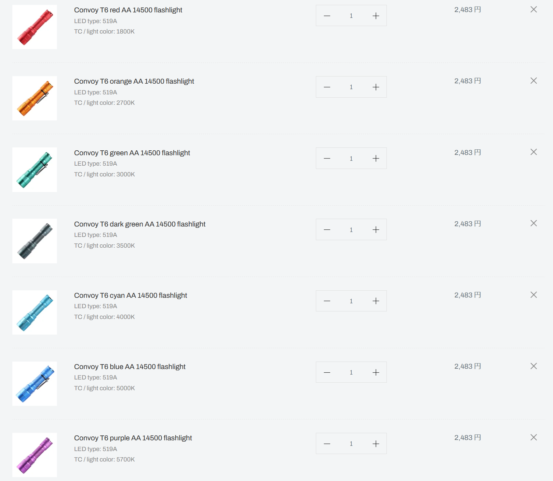Screen dimensions: 553x481
Task: Increase quantity of red Convoy T6 flashlight
Action: click(376, 16)
